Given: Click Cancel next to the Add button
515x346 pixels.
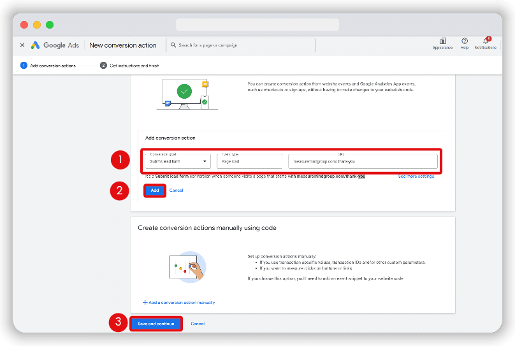Looking at the screenshot, I should click(x=176, y=191).
